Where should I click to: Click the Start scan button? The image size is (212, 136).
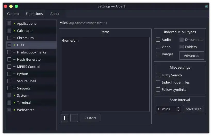point(193,109)
